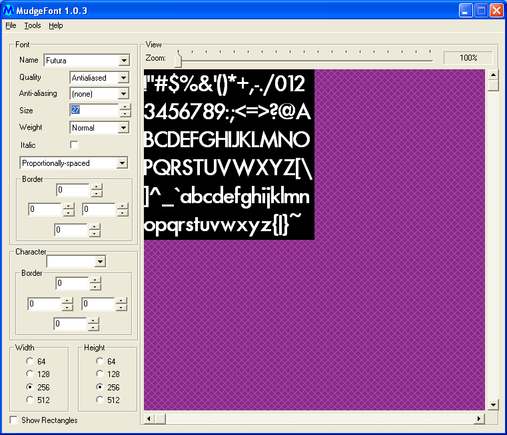
Task: Click the Size spinner down arrow
Action: point(123,114)
